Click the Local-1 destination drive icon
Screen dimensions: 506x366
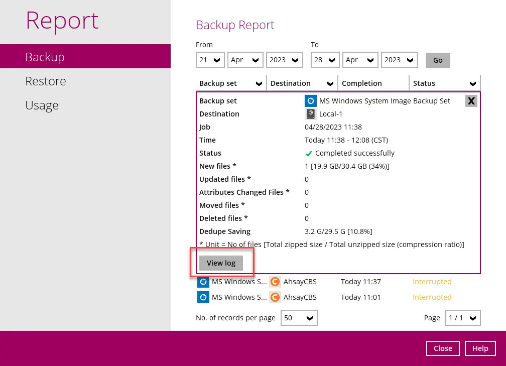coord(311,114)
